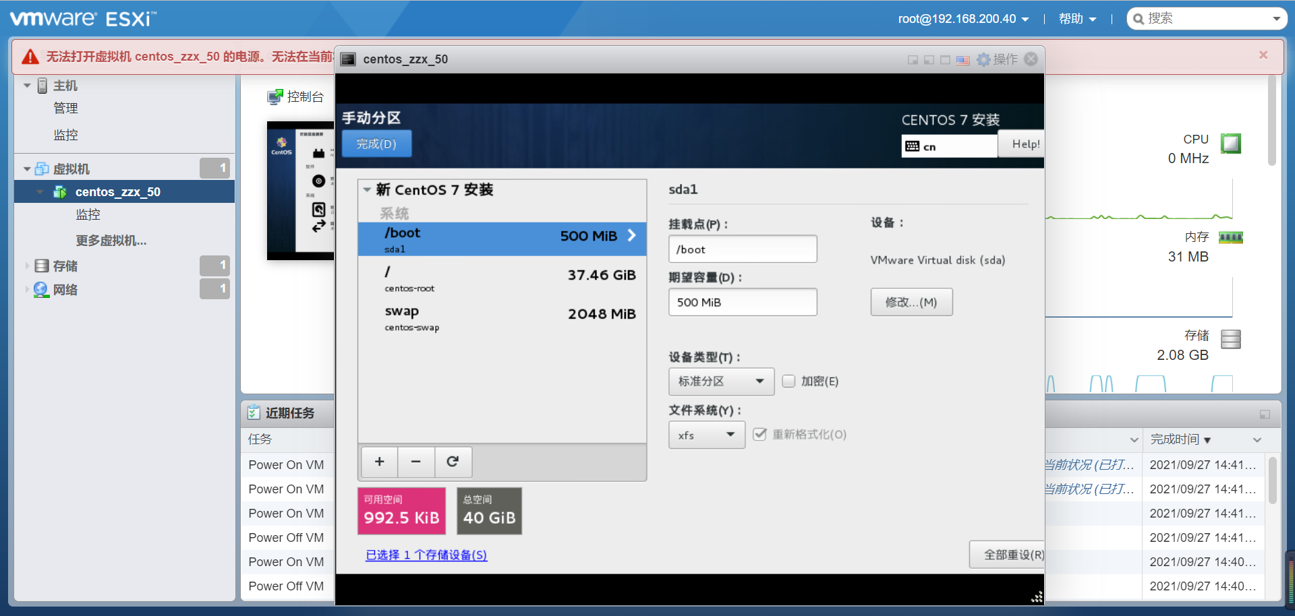Click the centos_zzx_50 VM icon in tree
The height and width of the screenshot is (616, 1295).
(x=60, y=192)
